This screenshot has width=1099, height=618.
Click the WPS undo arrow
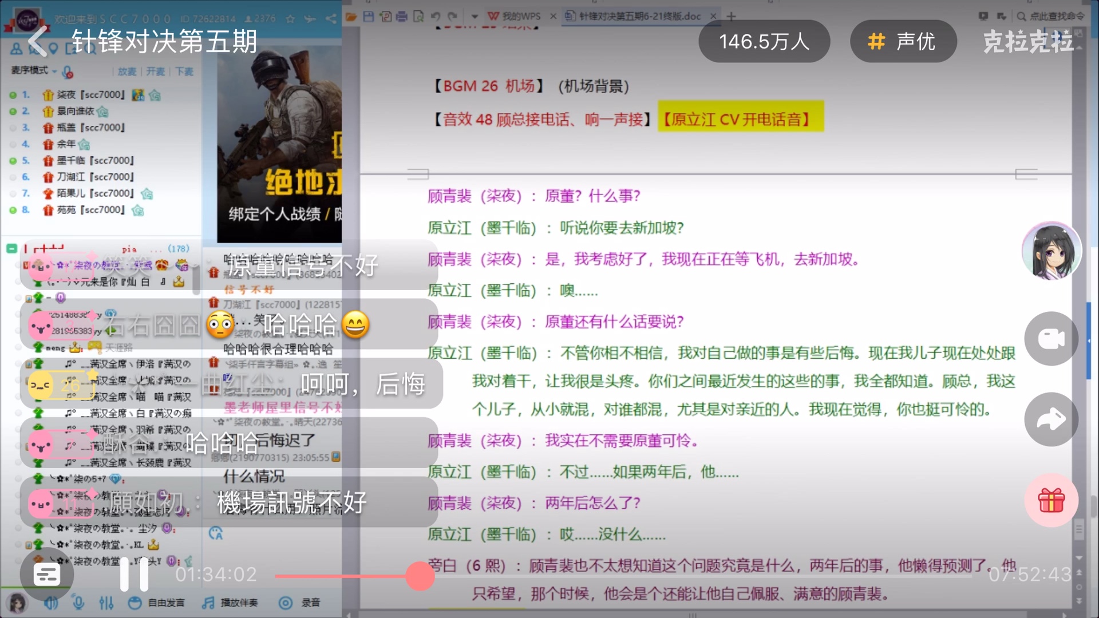[x=436, y=17]
